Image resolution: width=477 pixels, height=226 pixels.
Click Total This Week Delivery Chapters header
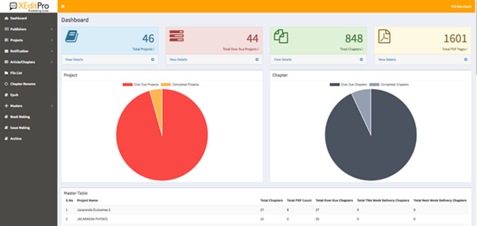click(383, 201)
